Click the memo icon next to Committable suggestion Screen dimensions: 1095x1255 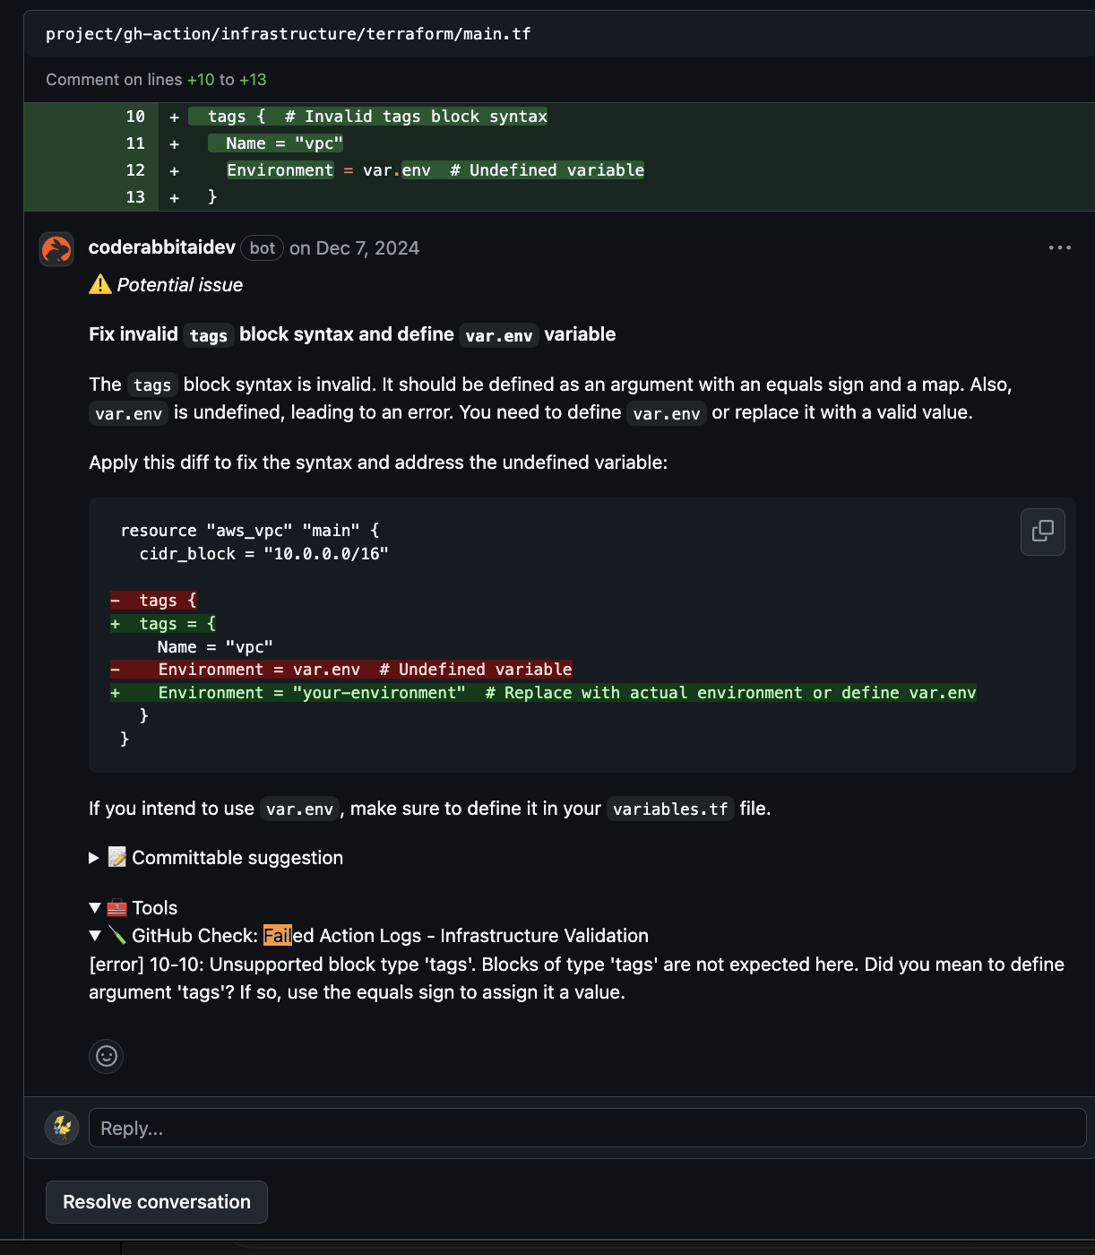116,857
